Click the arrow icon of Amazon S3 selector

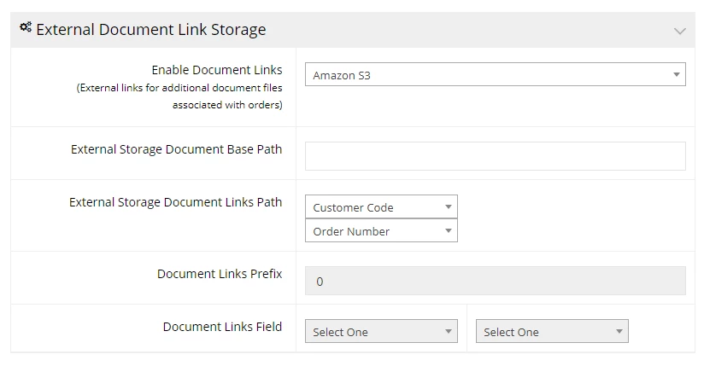click(x=677, y=74)
